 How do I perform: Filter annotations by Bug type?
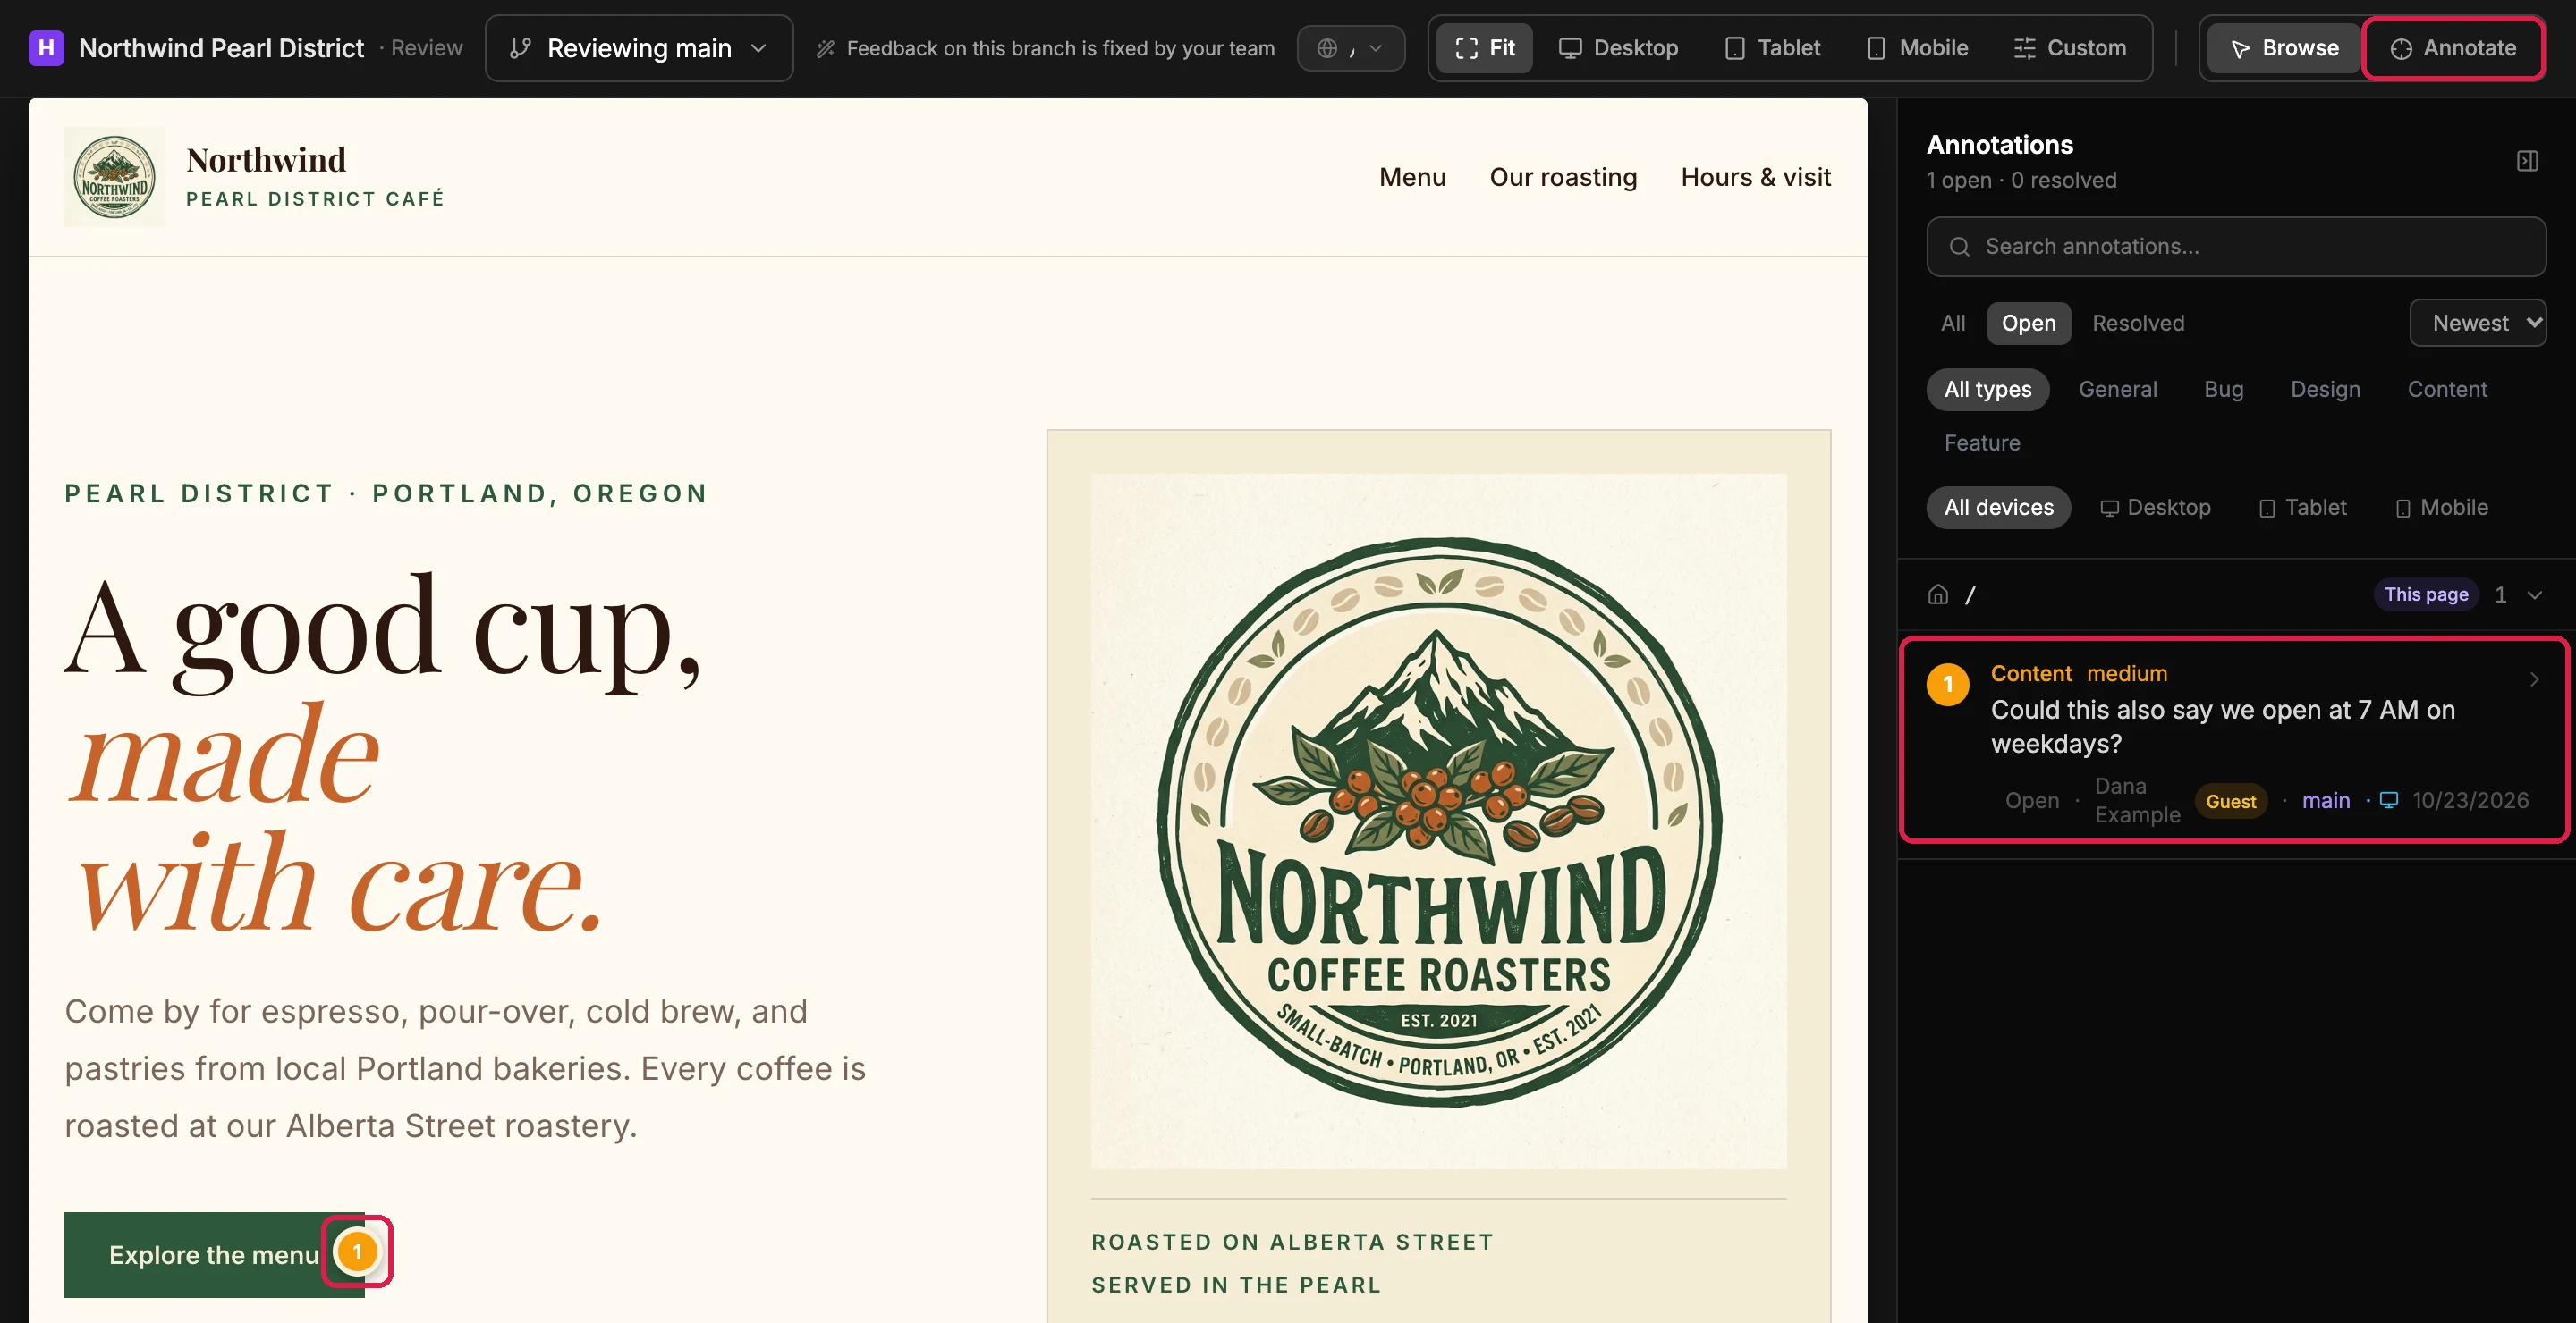click(2223, 390)
